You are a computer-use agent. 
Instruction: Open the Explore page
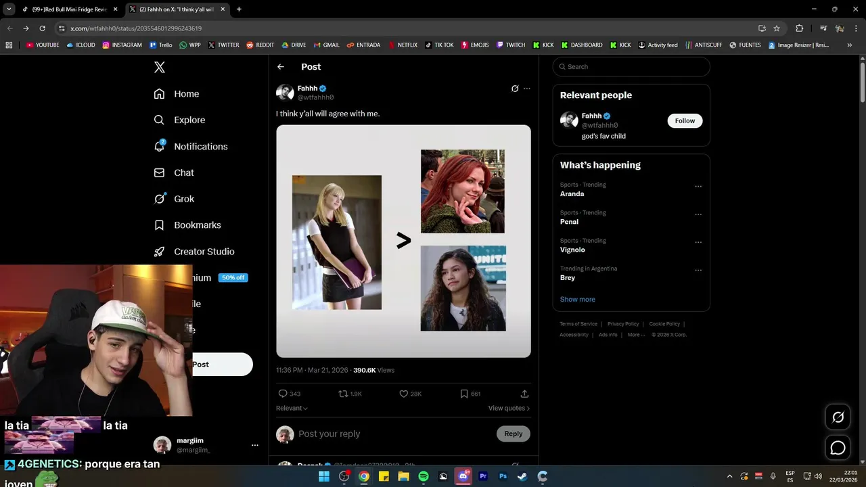[x=179, y=120]
